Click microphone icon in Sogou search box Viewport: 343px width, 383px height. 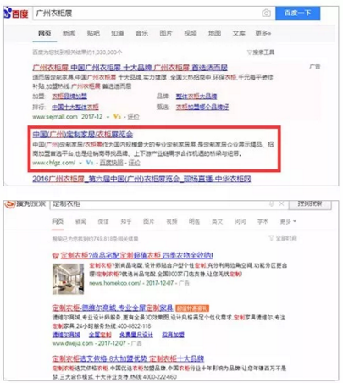pyautogui.click(x=272, y=203)
